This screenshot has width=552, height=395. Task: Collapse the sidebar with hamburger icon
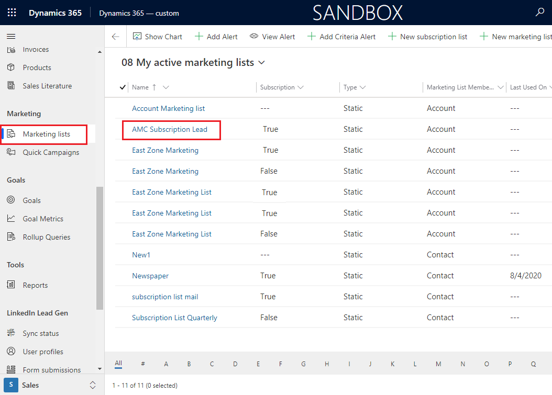11,36
